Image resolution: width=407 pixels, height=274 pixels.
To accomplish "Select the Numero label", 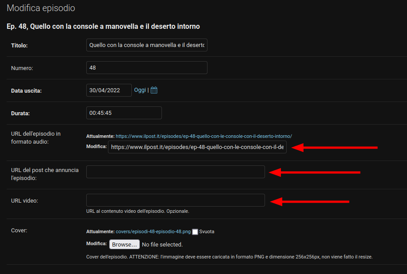I will coord(22,68).
